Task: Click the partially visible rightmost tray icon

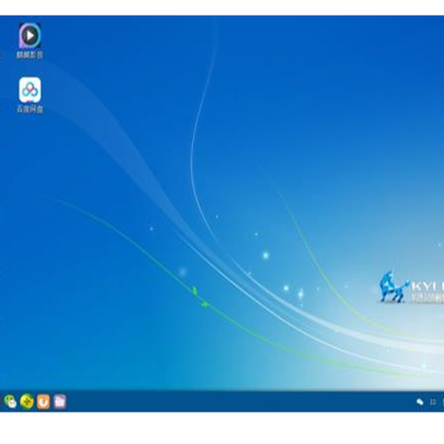Action: (x=442, y=401)
